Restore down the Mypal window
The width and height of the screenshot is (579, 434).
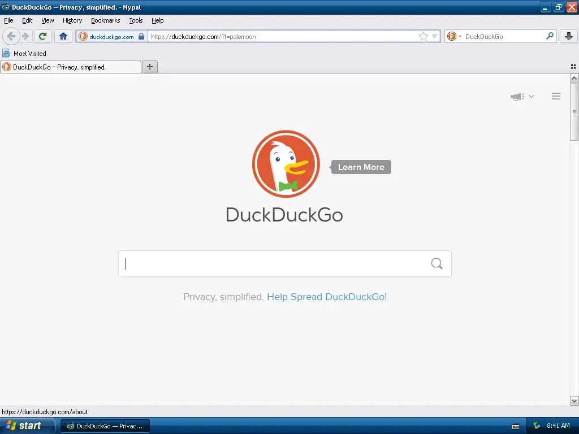click(558, 7)
